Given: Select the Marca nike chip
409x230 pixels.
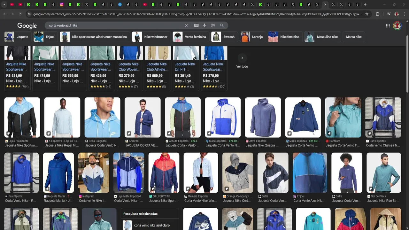Looking at the screenshot, I should click(354, 37).
